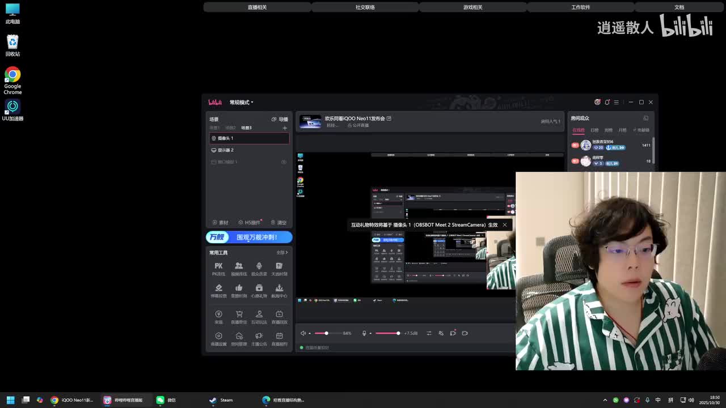This screenshot has width=726, height=408.
Task: Open the 航海中心 tool
Action: [x=279, y=291]
